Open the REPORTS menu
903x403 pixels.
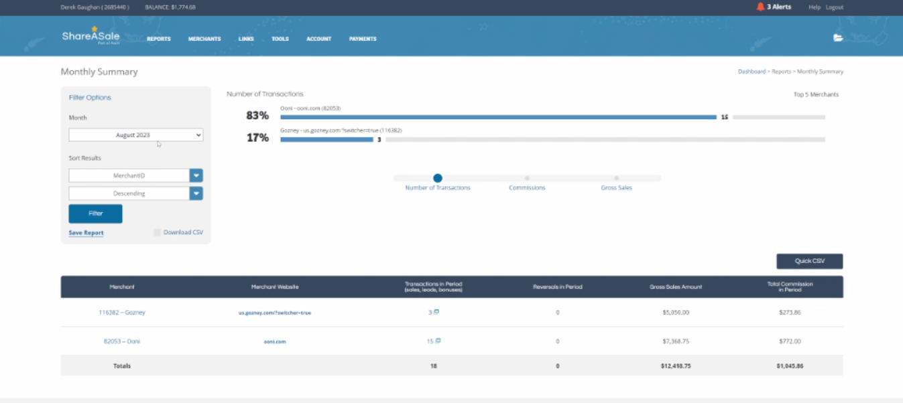coord(159,39)
